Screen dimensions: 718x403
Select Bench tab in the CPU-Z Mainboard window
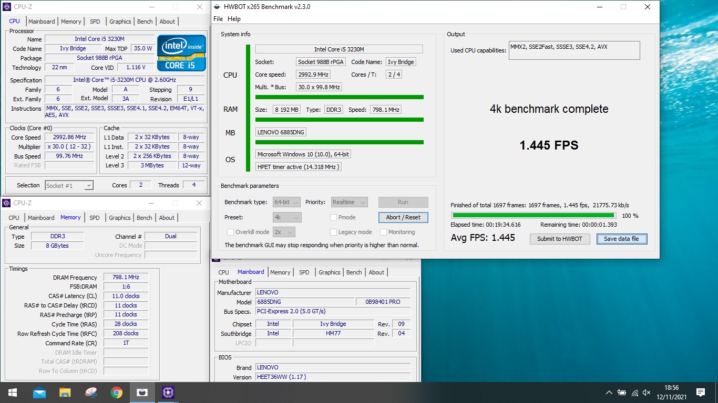[354, 272]
